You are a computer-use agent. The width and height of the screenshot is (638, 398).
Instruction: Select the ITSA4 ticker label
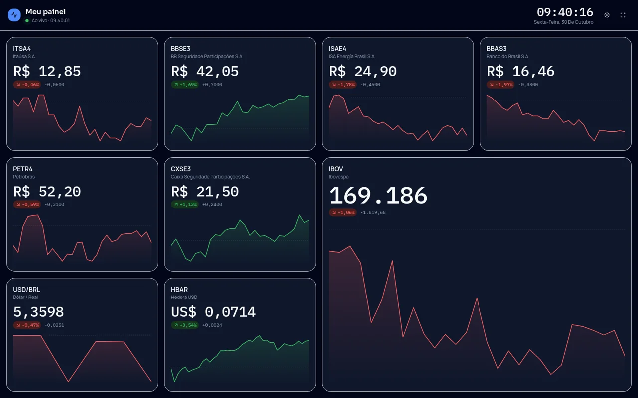[22, 49]
